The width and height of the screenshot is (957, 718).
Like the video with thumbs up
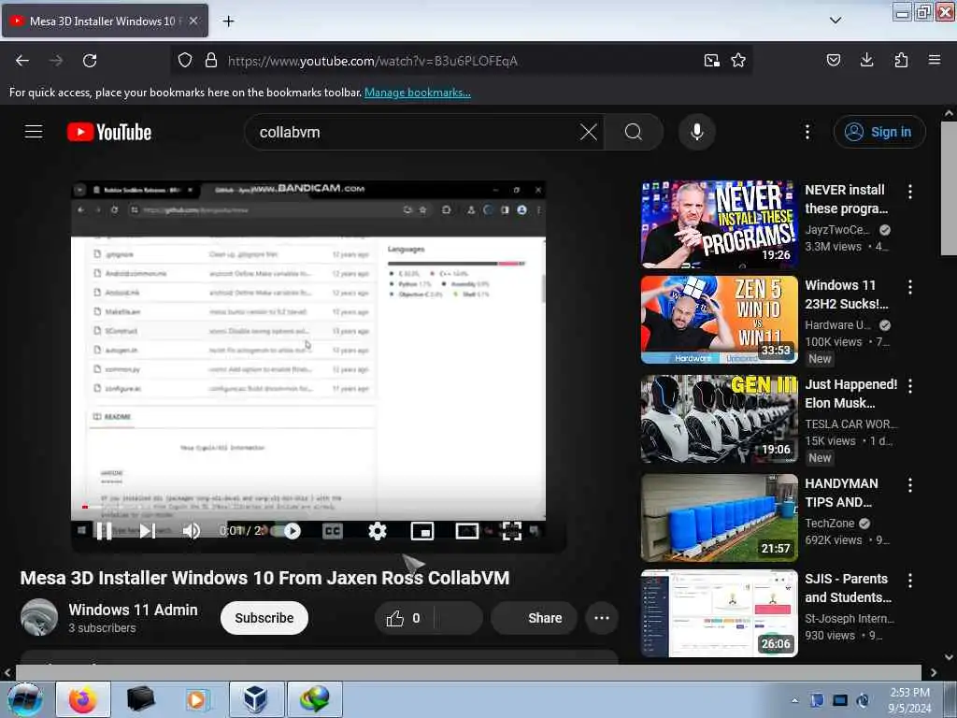tap(404, 619)
